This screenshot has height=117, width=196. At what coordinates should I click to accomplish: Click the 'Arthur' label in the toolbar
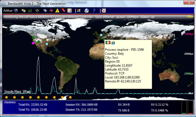(8, 11)
